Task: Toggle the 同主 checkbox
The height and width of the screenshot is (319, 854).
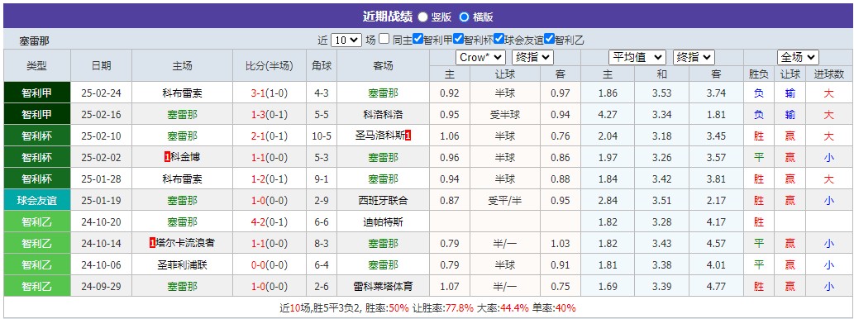Action: [384, 39]
